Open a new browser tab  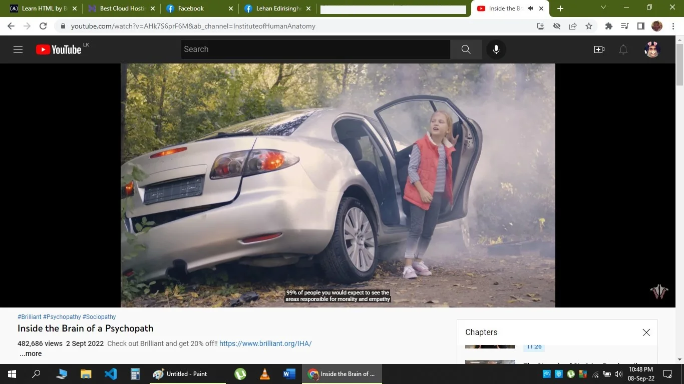pyautogui.click(x=560, y=8)
